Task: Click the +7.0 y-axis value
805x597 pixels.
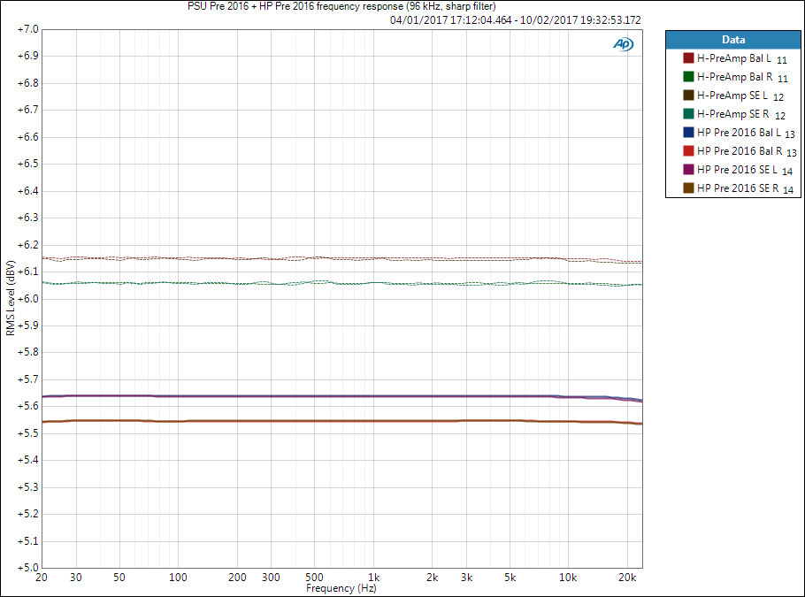Action: tap(28, 29)
